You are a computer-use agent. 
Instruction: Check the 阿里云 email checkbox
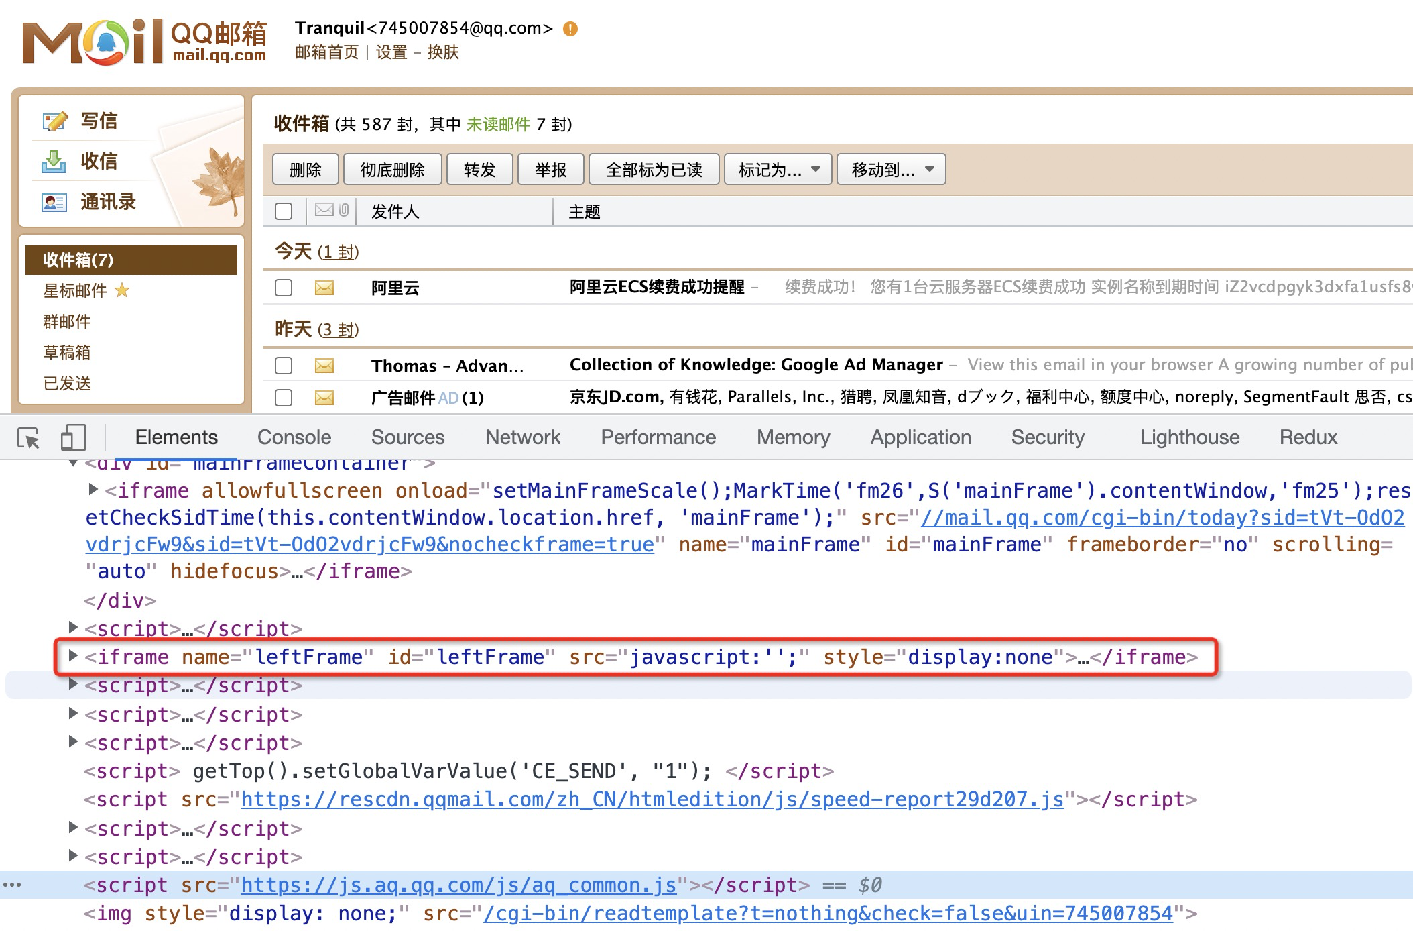(x=284, y=288)
